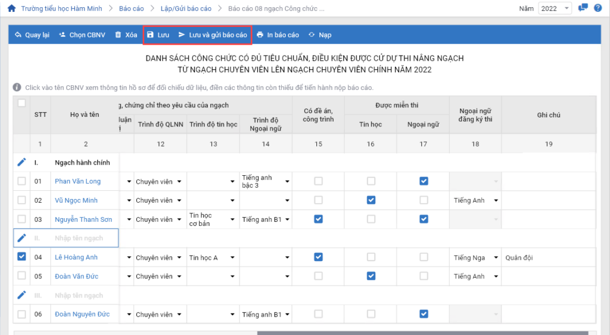Viewport: 610px width, 335px height.
Task: Tick the row checkbox for Phan Văn Long
Action: pyautogui.click(x=21, y=181)
